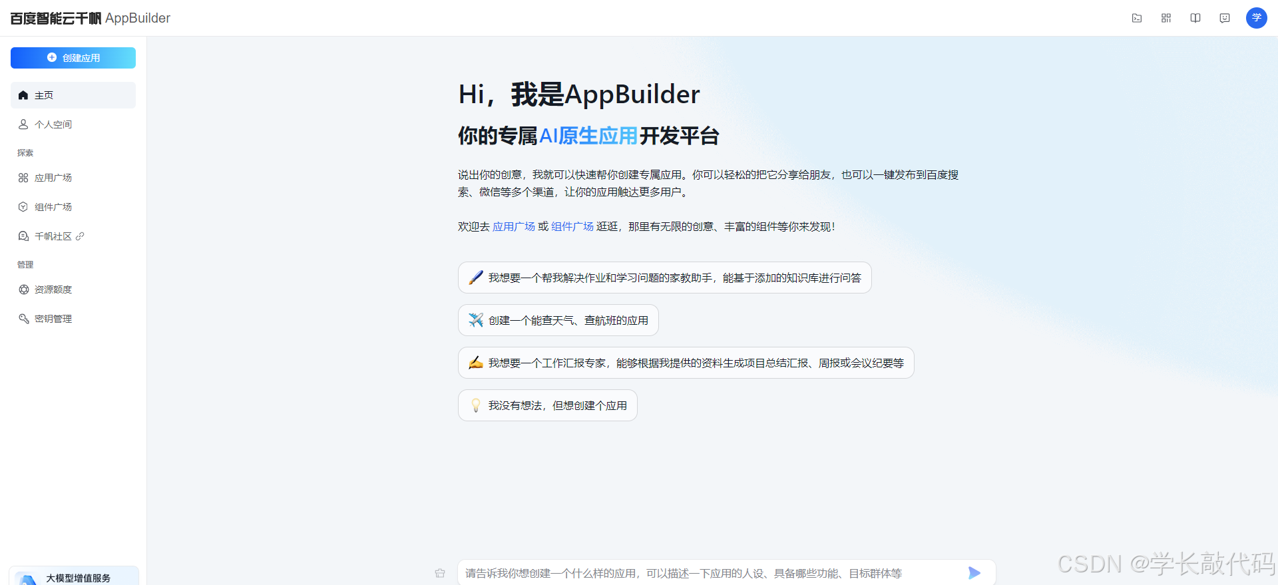Choose the 我没有想法，但想创建个应用 suggestion

pos(548,405)
